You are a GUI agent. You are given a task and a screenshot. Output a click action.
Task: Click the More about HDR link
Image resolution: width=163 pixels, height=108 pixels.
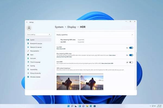pos(62,49)
